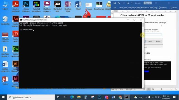
Task: Click the Cancel button in the Run dialog image
Action: 150,41
